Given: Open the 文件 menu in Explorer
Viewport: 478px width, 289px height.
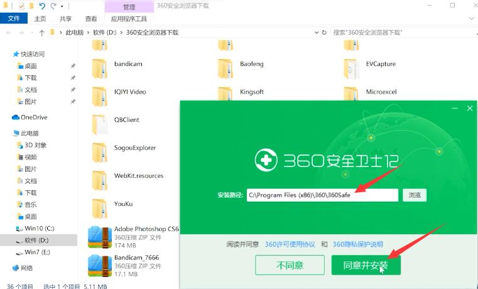Looking at the screenshot, I should 14,19.
